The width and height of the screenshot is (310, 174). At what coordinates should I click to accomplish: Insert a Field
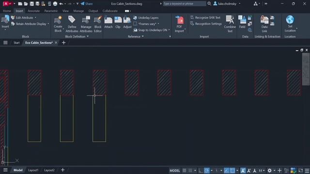point(242,22)
